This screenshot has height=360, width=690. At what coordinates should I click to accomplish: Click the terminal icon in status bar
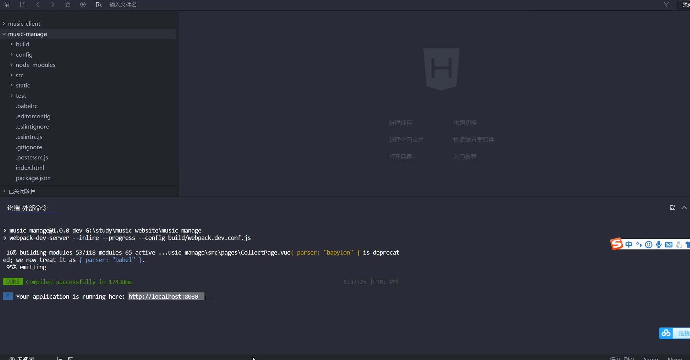tap(71, 359)
